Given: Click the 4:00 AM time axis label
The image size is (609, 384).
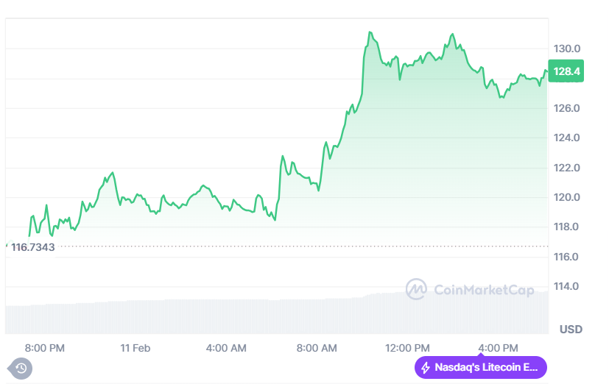Looking at the screenshot, I should point(226,348).
